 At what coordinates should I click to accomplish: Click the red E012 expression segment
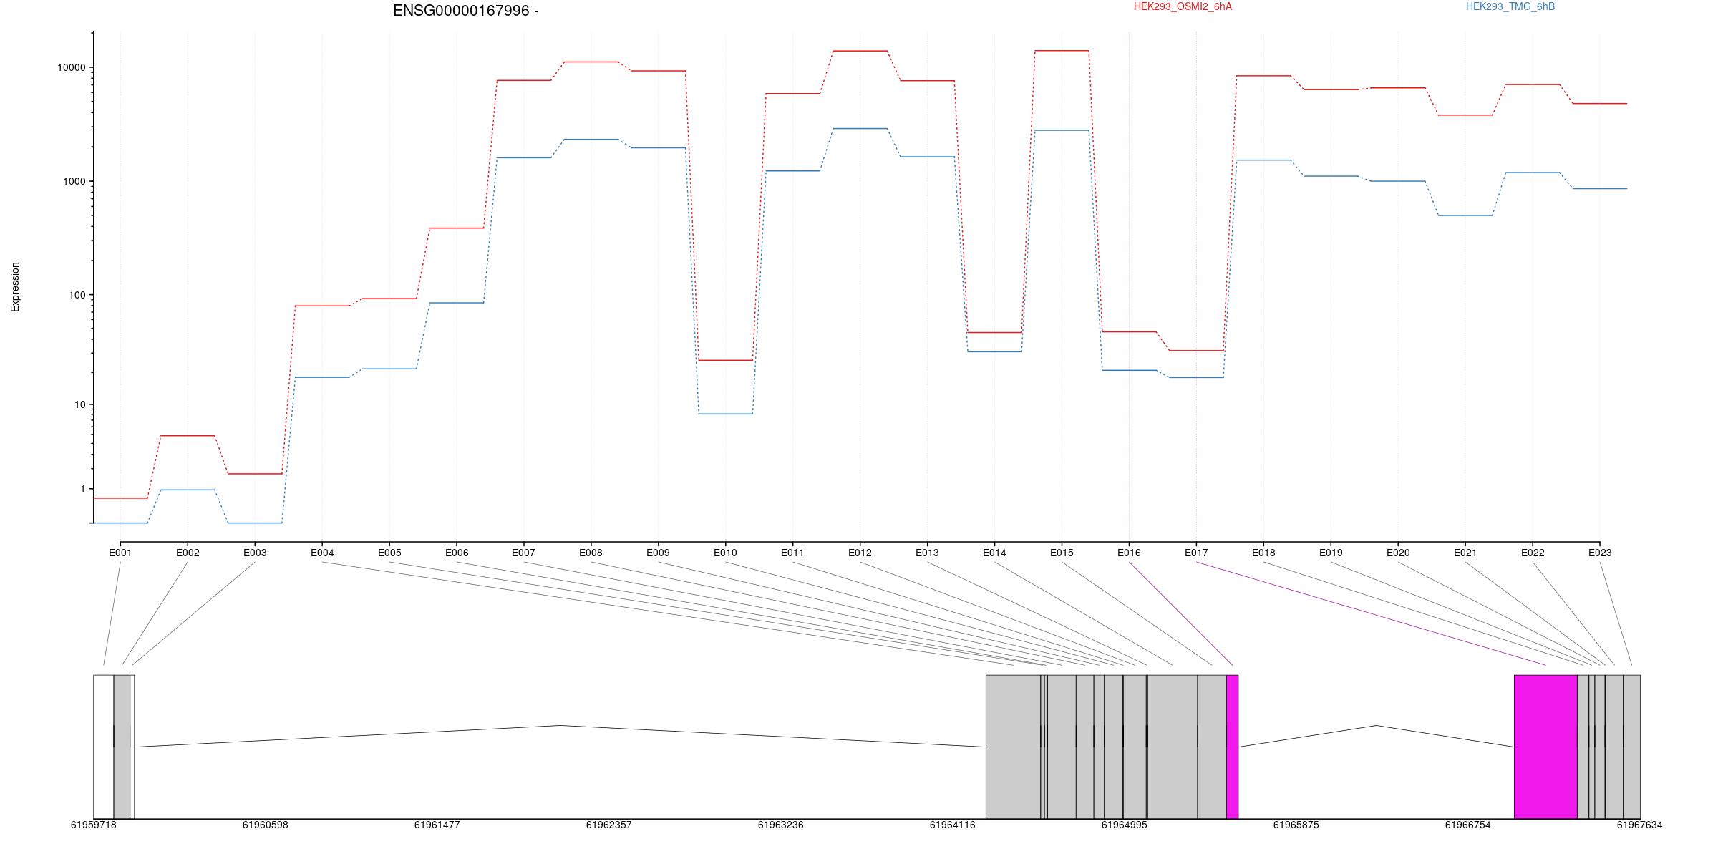(x=860, y=51)
